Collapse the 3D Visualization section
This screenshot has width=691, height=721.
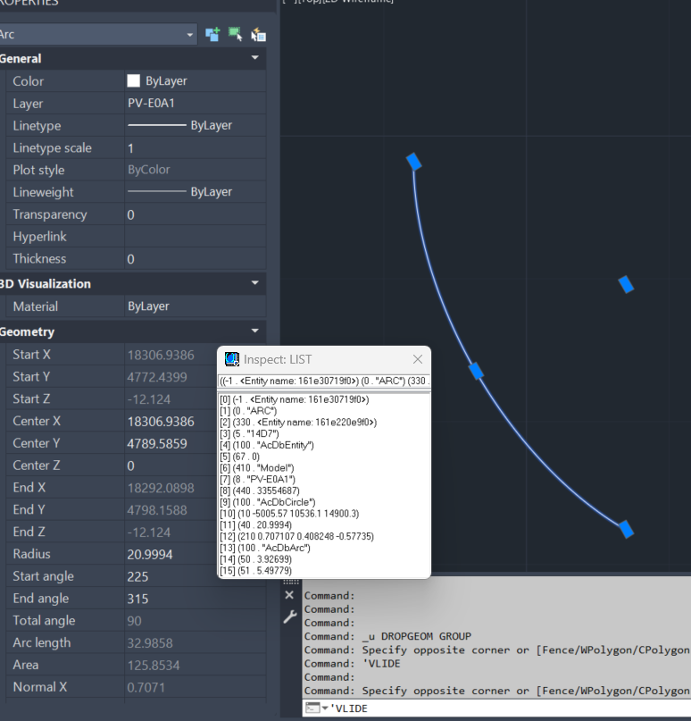click(256, 283)
